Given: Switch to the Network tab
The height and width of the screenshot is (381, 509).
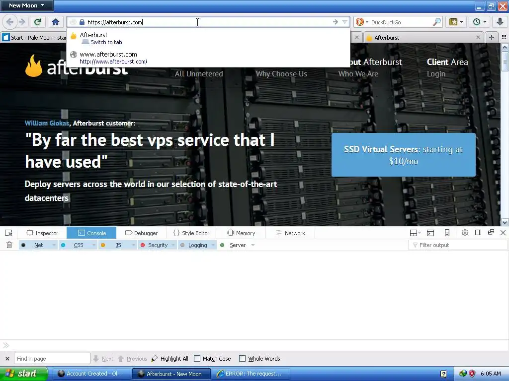Looking at the screenshot, I should pyautogui.click(x=290, y=233).
